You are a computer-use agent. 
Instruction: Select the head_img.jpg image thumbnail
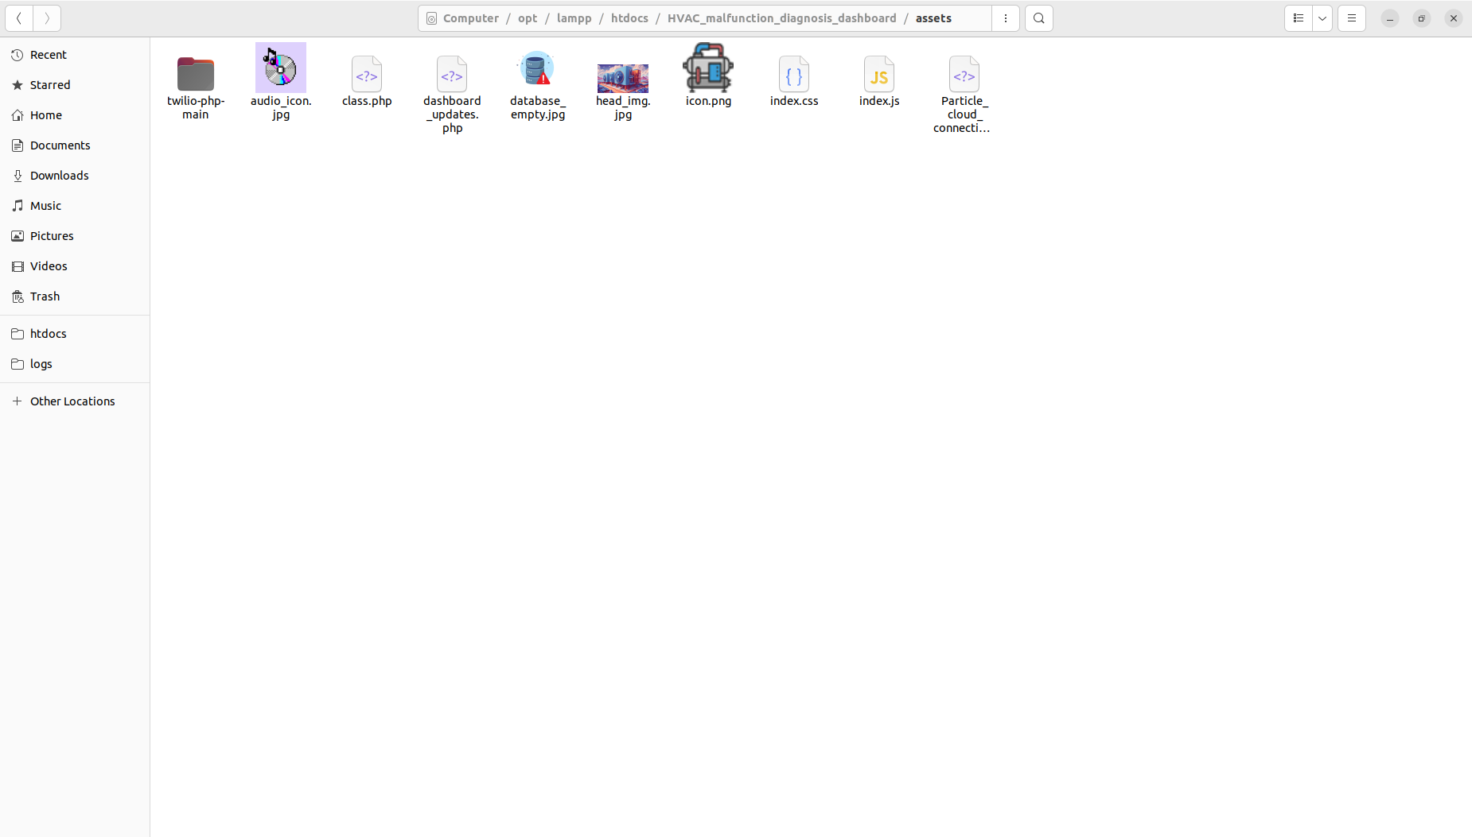(622, 78)
